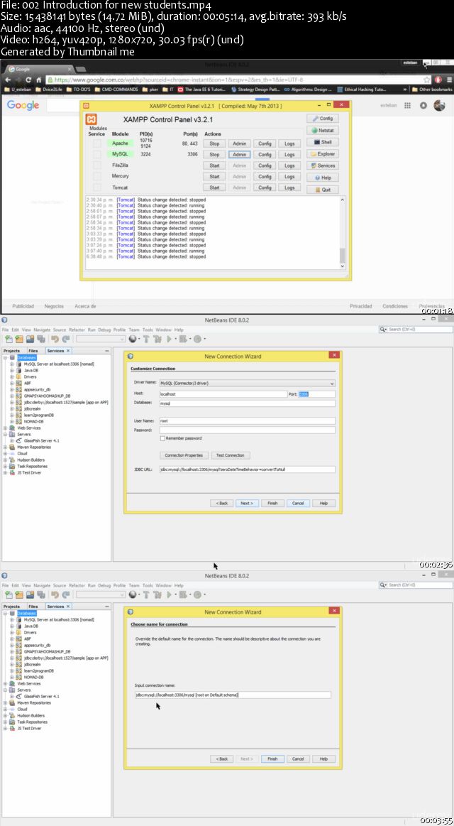Tick the Mercury service checkbox in XAMPP

click(x=96, y=176)
